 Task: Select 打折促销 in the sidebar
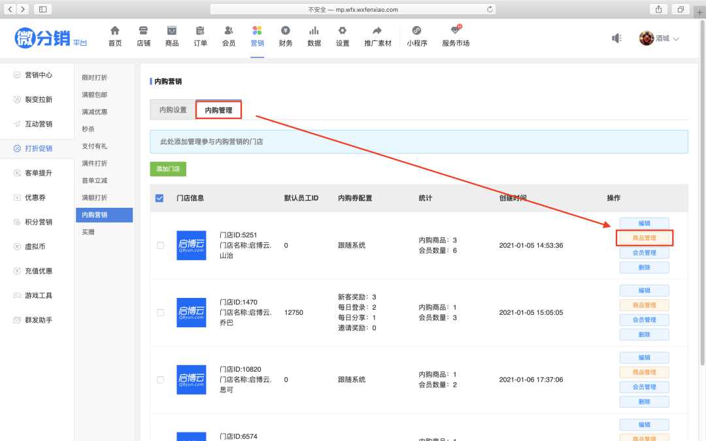(x=39, y=148)
